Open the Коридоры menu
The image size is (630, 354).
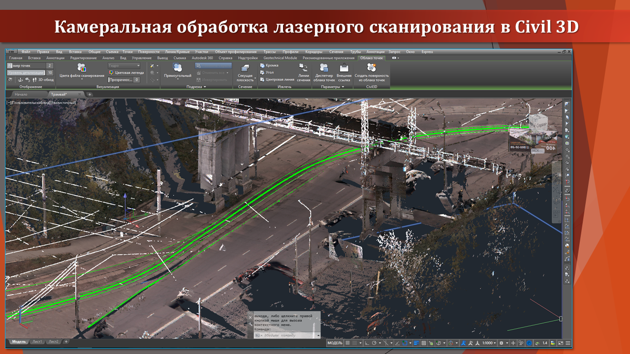pos(314,52)
